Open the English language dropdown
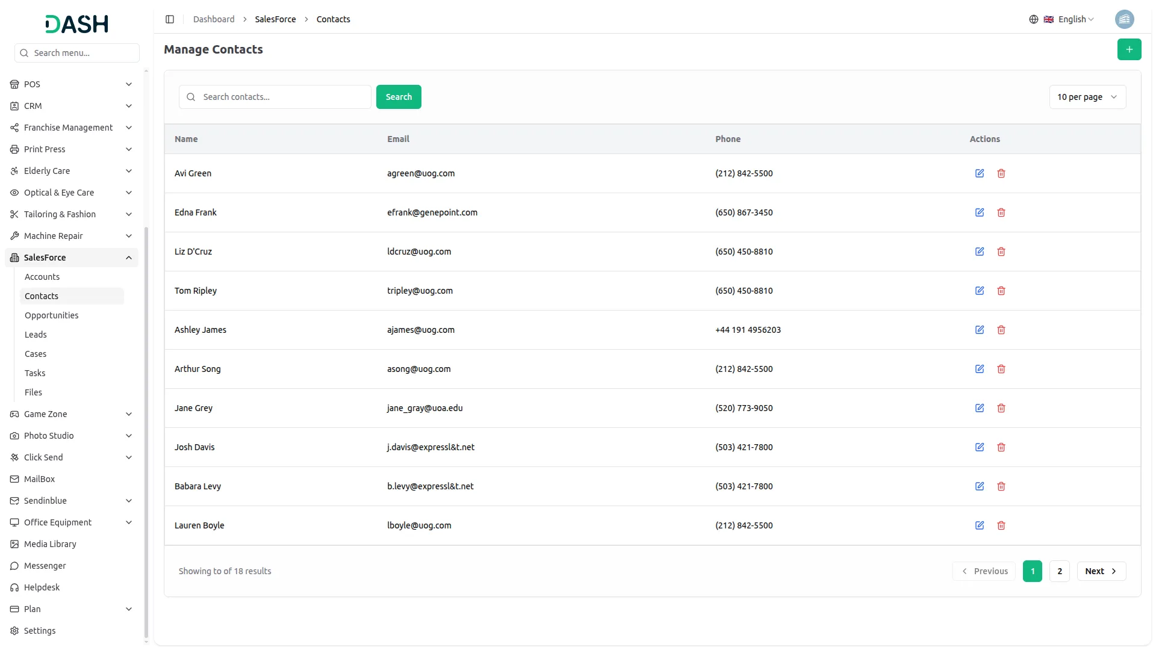 [1061, 19]
